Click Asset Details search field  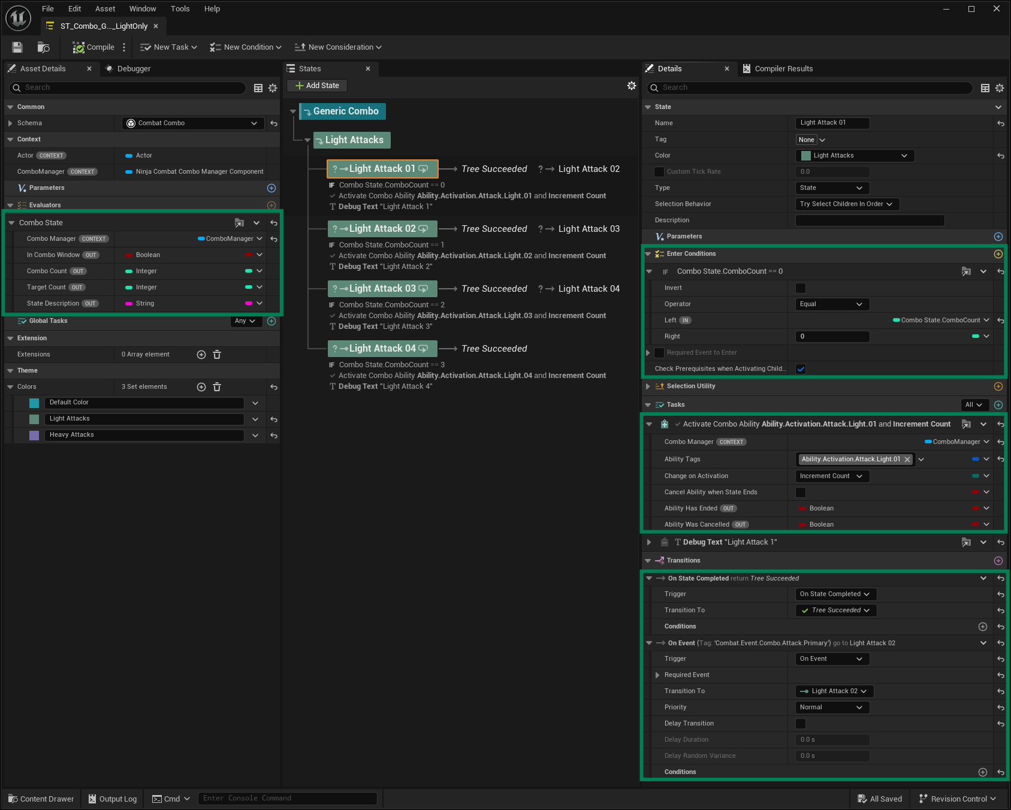[128, 88]
